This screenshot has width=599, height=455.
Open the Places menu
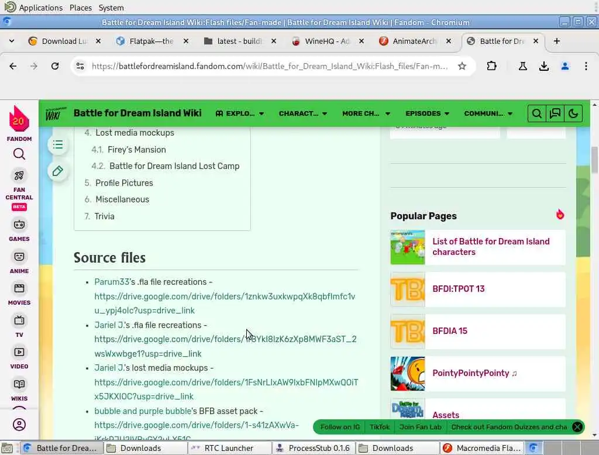(81, 8)
